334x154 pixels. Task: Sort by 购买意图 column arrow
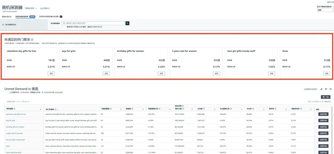(41, 109)
